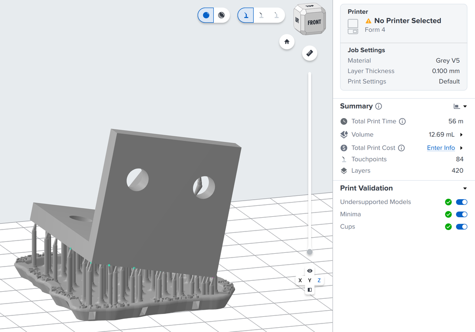Collapse the Print Validation section

[465, 188]
